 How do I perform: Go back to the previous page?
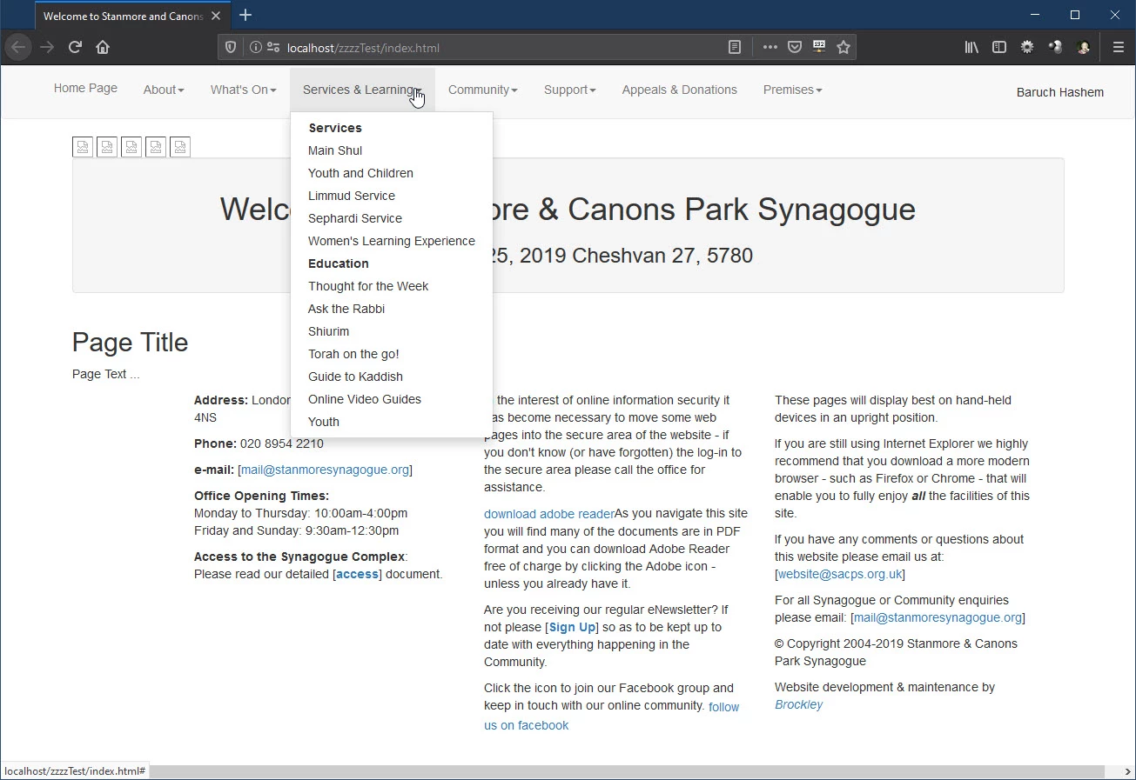[x=18, y=47]
